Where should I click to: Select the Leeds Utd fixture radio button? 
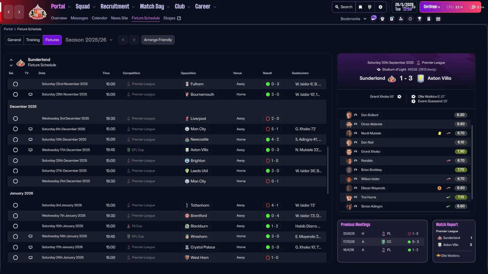15,171
